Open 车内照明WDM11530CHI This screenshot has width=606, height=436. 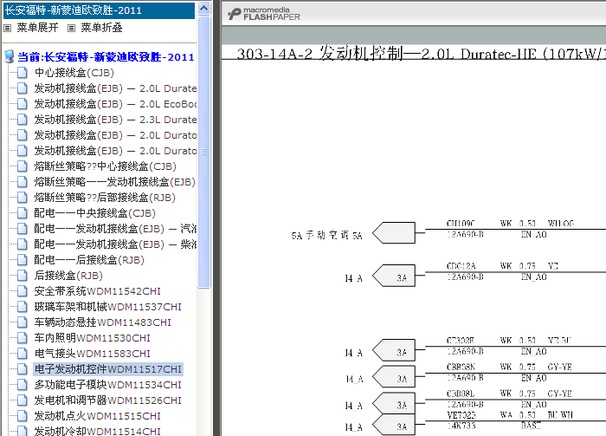coord(93,338)
